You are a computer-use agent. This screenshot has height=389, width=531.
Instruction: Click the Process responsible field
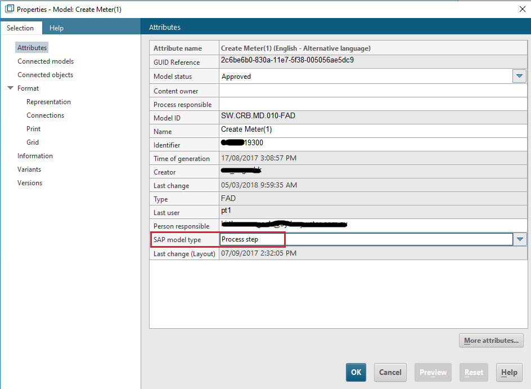coord(371,104)
